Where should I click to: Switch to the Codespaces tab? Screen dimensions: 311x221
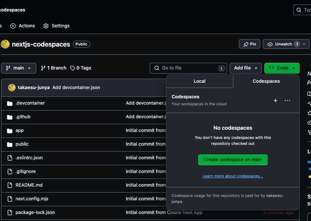266,81
